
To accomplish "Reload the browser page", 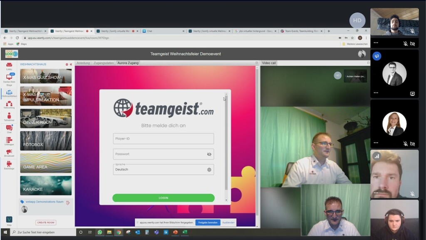I will 17,38.
